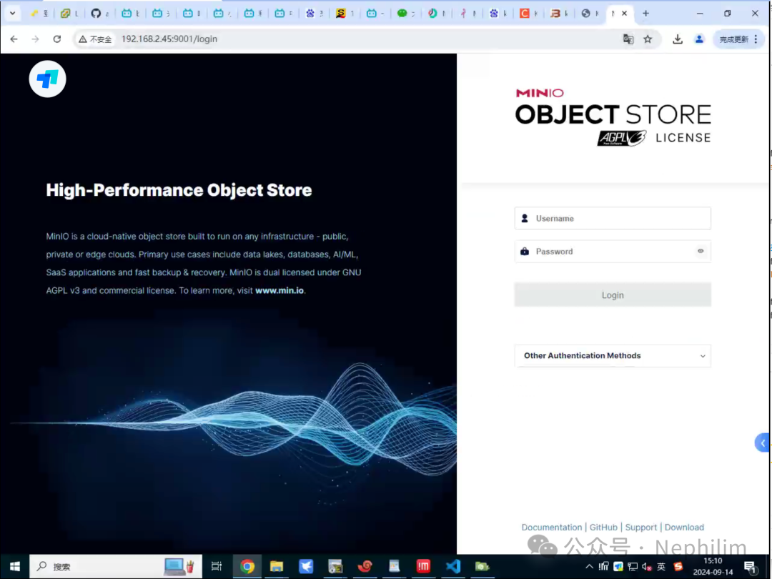Open the tab search dropdown arrow
Screen dimensions: 772x579
point(12,14)
